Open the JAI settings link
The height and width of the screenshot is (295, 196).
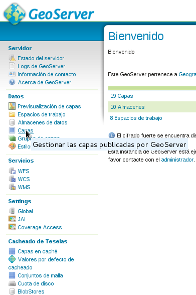click(22, 219)
